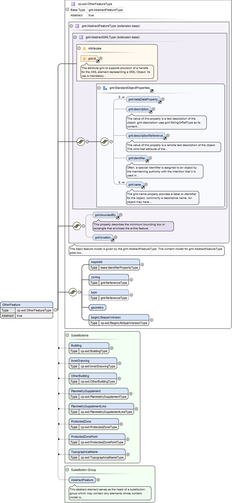
Task: Collapse the OtherFeature root node
Action: pyautogui.click(x=56, y=310)
